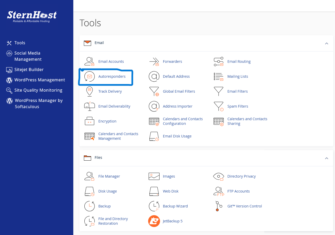Open the Forwarders arrow icon
The image size is (335, 235).
click(154, 62)
